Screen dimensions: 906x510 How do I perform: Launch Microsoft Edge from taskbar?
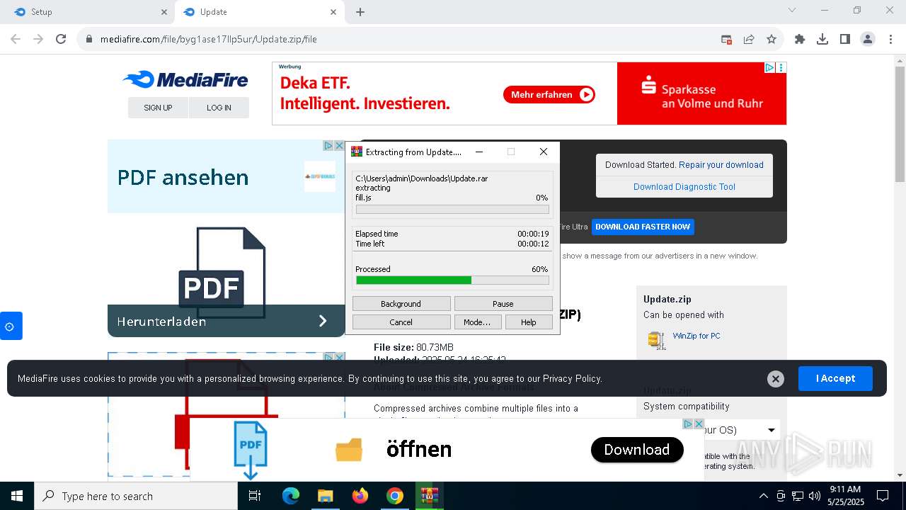click(291, 496)
